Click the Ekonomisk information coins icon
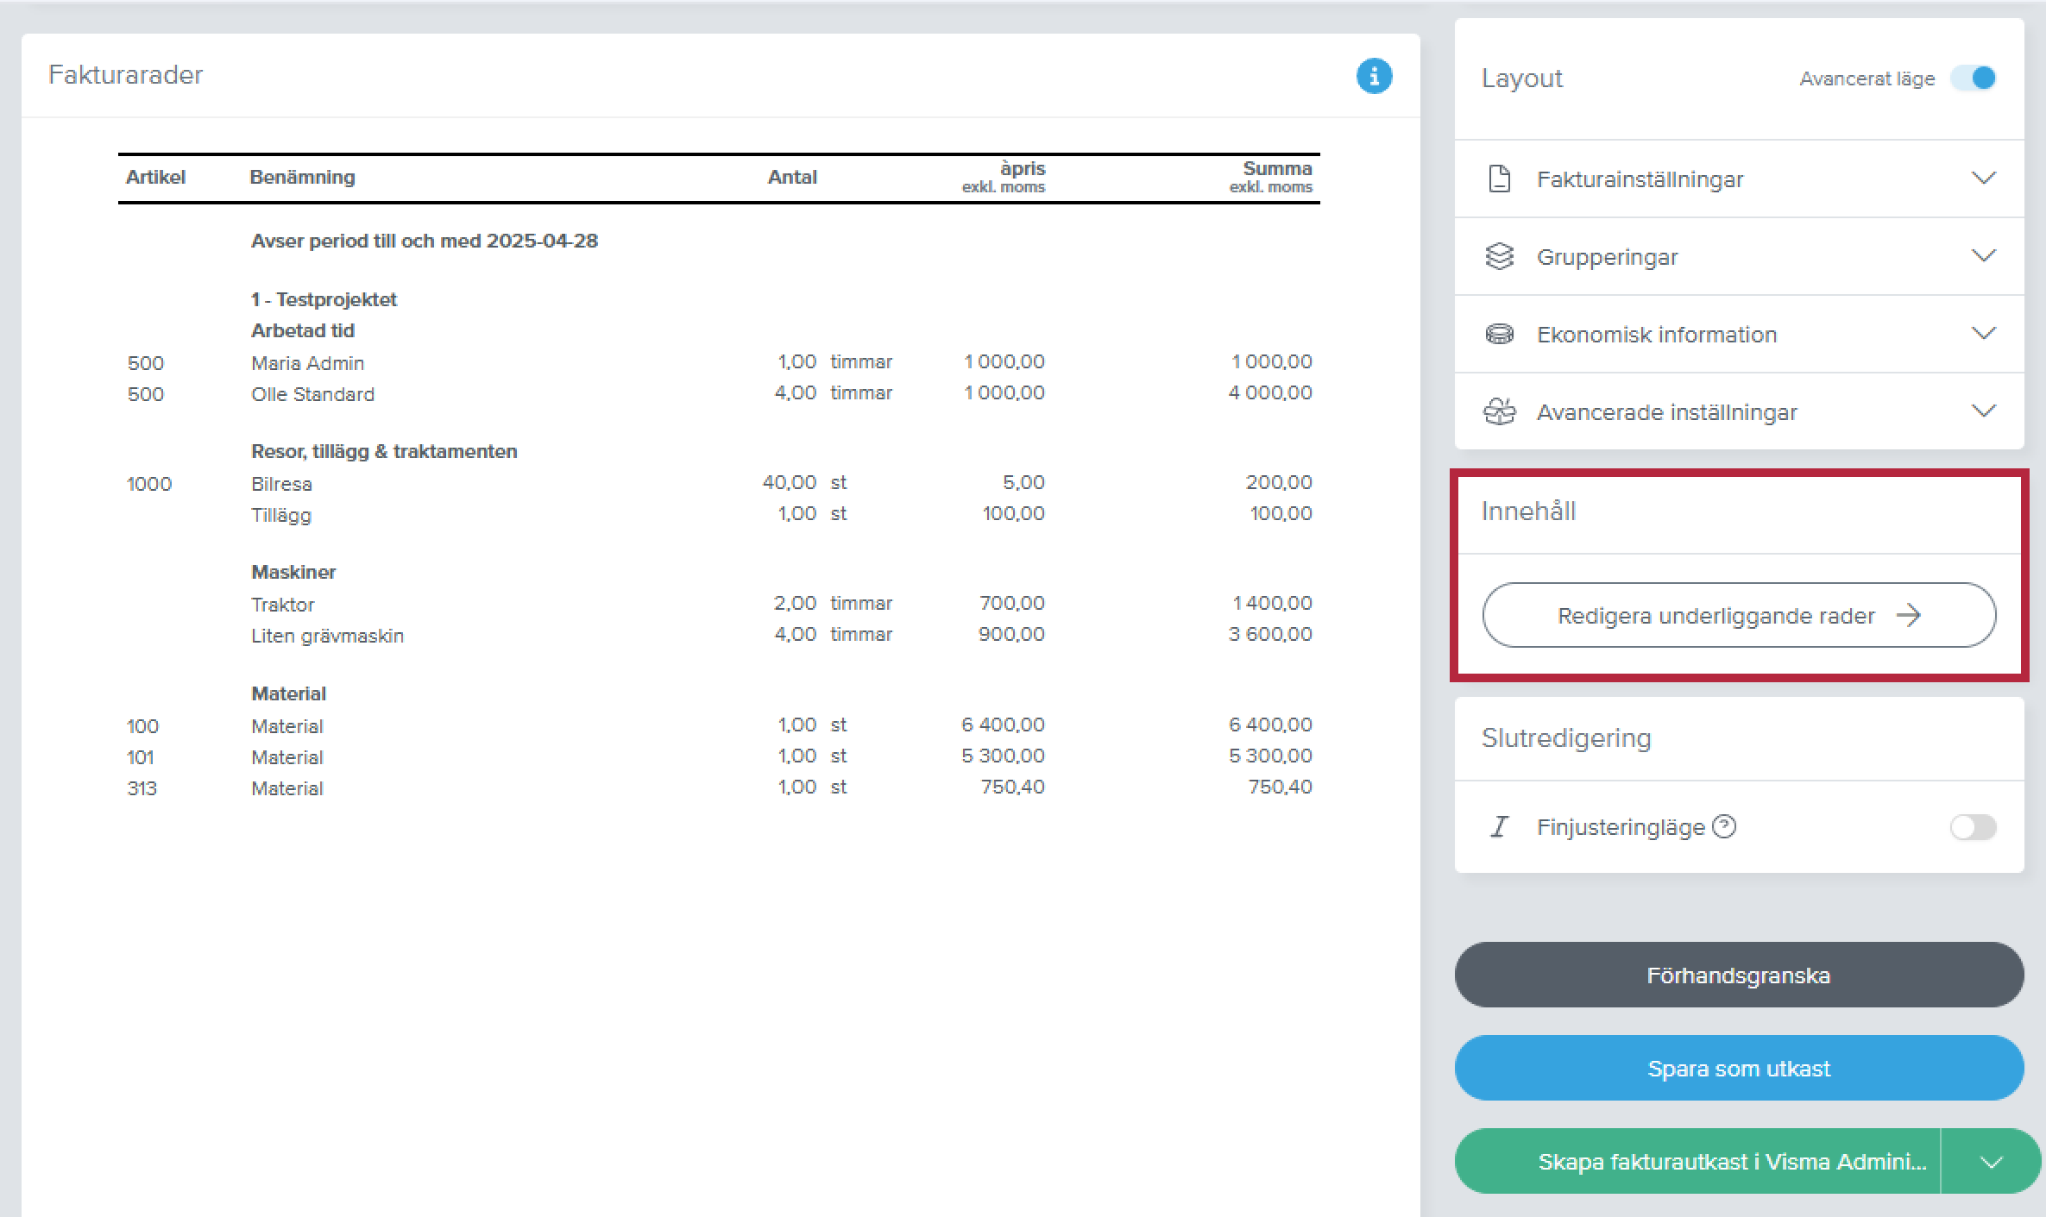Image resolution: width=2046 pixels, height=1217 pixels. point(1500,334)
